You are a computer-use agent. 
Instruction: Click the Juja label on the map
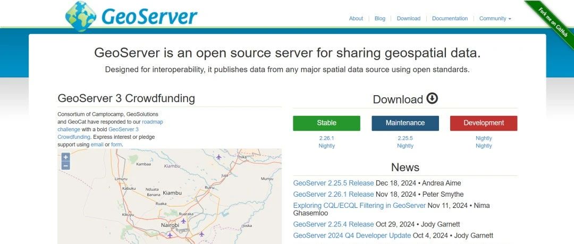click(225, 175)
